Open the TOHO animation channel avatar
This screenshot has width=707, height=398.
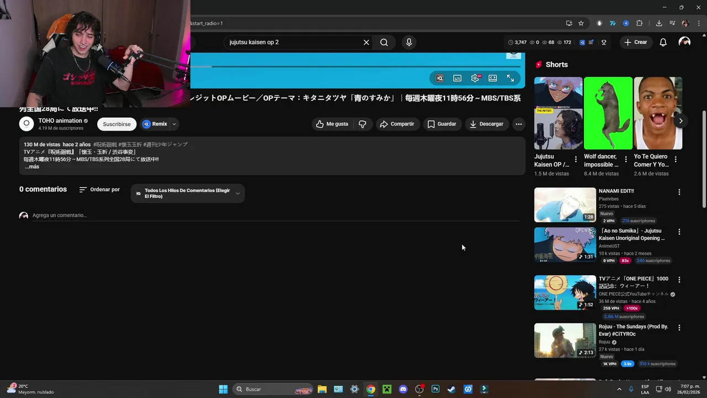27,124
